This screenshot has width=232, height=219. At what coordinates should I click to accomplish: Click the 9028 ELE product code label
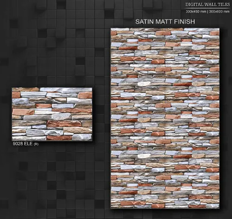coord(23,144)
